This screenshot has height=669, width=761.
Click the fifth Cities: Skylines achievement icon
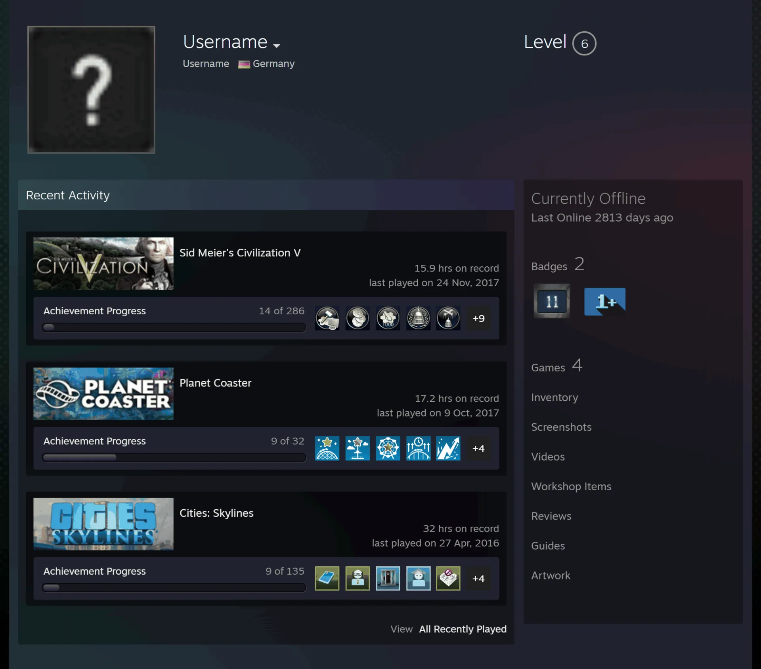pyautogui.click(x=448, y=578)
